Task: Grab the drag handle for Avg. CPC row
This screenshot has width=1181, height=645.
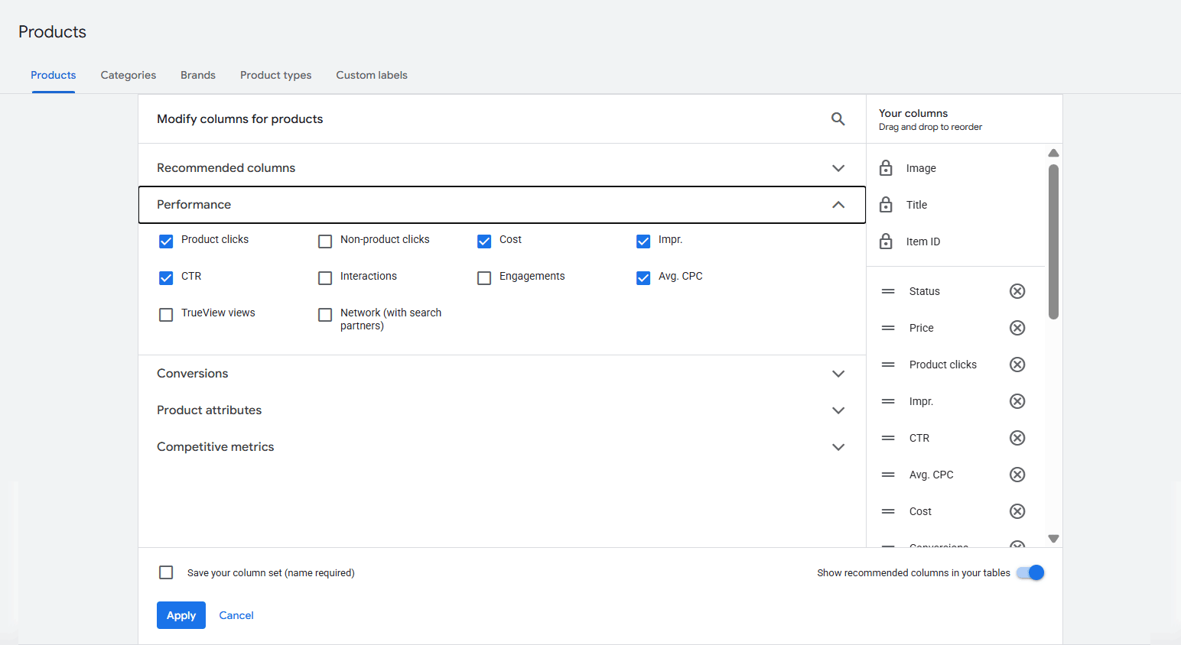Action: point(888,475)
